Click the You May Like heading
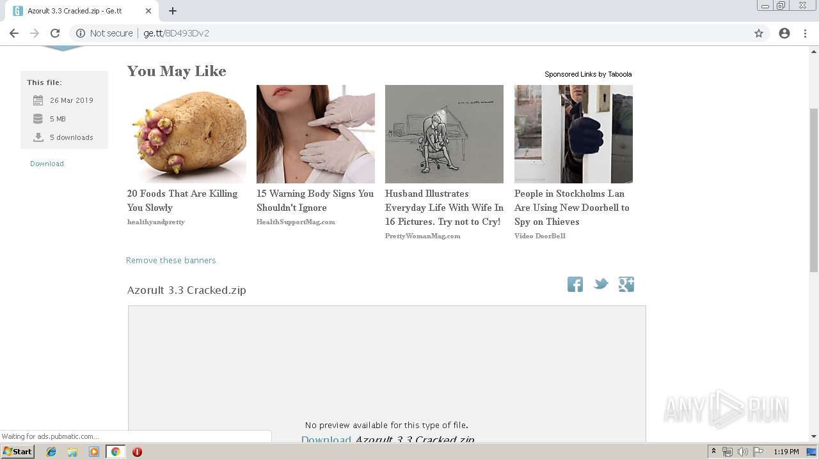Image resolution: width=819 pixels, height=460 pixels. pos(177,71)
